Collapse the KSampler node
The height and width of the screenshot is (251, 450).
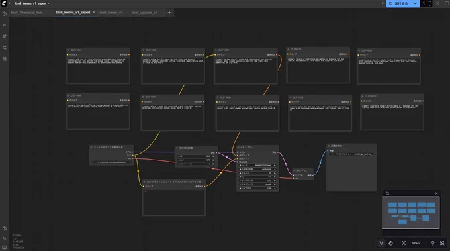(x=238, y=147)
